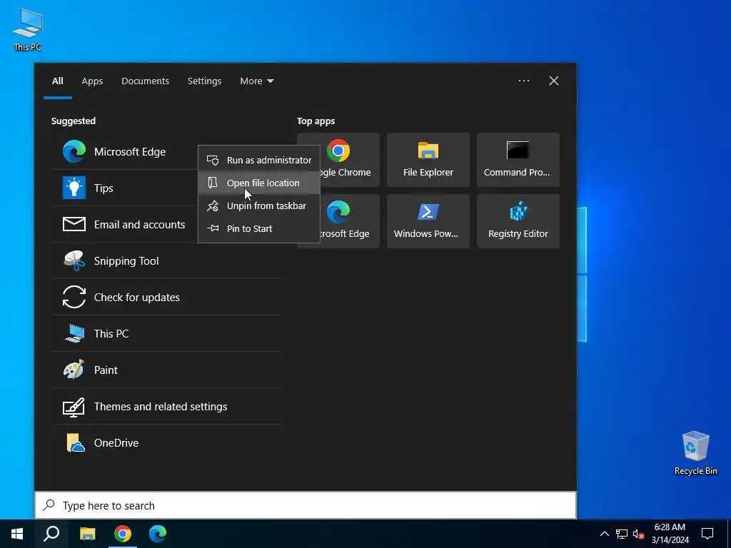Expand the More filter dropdown
The height and width of the screenshot is (548, 731).
[x=257, y=81]
